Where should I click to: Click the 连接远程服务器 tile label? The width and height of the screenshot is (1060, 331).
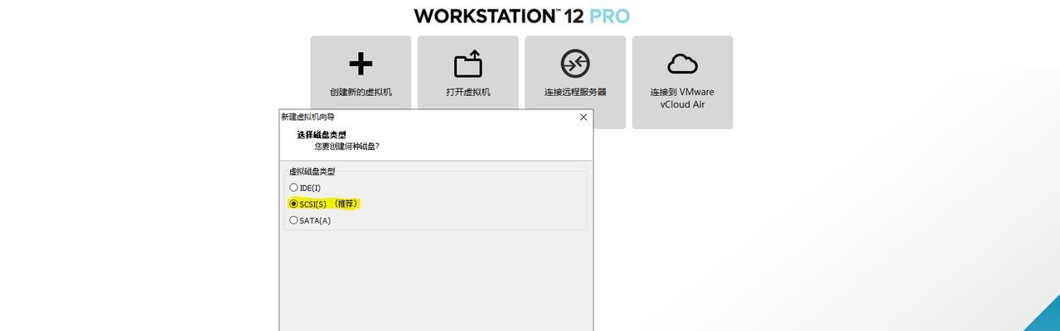(x=575, y=92)
